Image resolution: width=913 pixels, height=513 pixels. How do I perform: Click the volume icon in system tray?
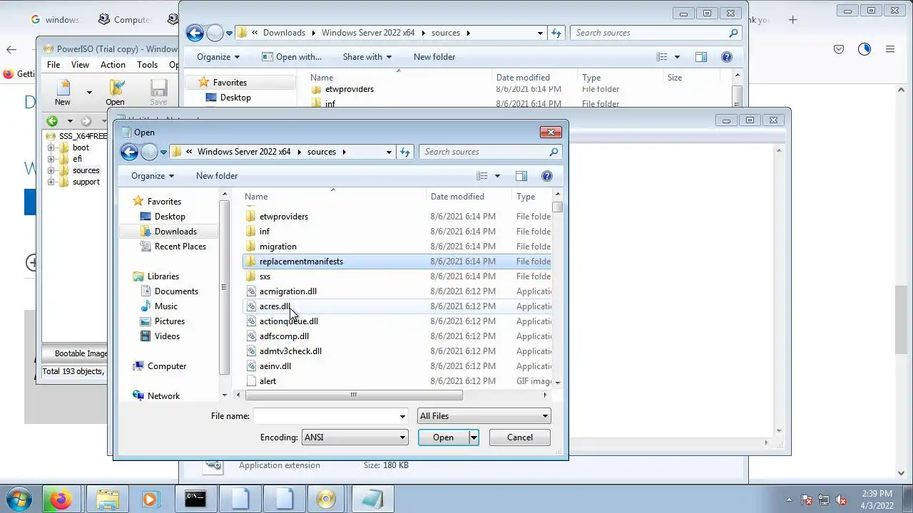[841, 500]
